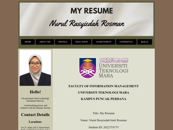The height and width of the screenshot is (130, 173).
Task: Click the Name: Nurul Rasyiedah binti Rosman line
Action: (103, 120)
